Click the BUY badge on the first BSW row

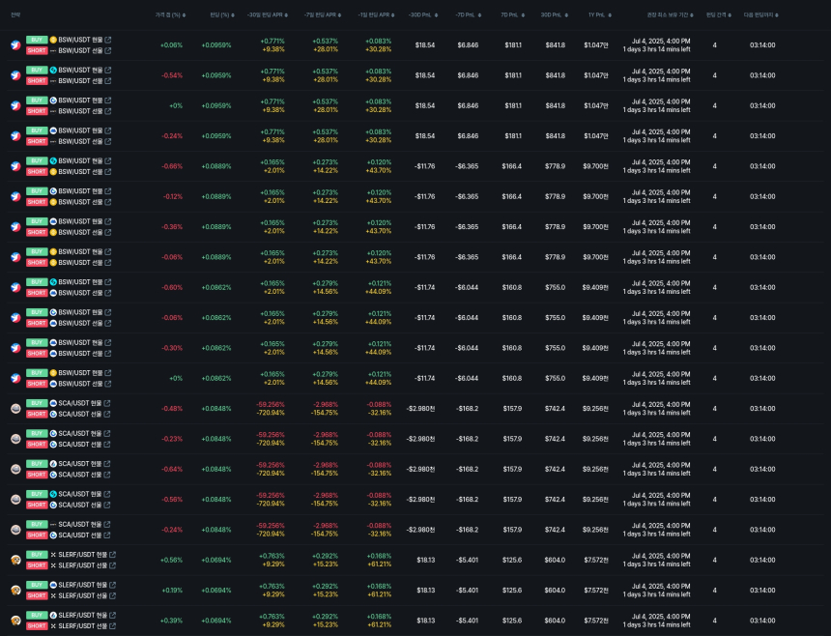[x=37, y=40]
